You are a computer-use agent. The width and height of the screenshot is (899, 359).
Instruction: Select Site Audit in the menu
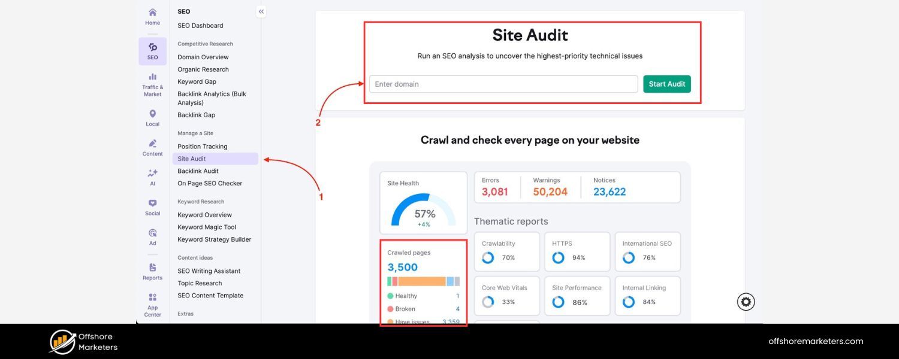point(192,158)
